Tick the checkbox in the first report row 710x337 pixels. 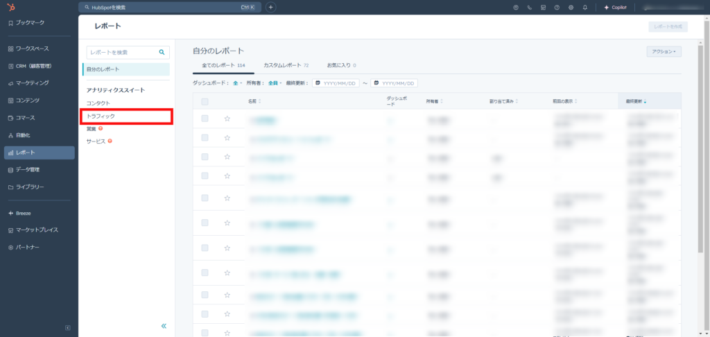click(x=205, y=119)
